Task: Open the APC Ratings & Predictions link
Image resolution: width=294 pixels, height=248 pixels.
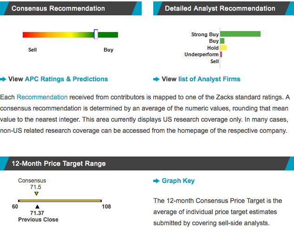Action: [x=66, y=79]
